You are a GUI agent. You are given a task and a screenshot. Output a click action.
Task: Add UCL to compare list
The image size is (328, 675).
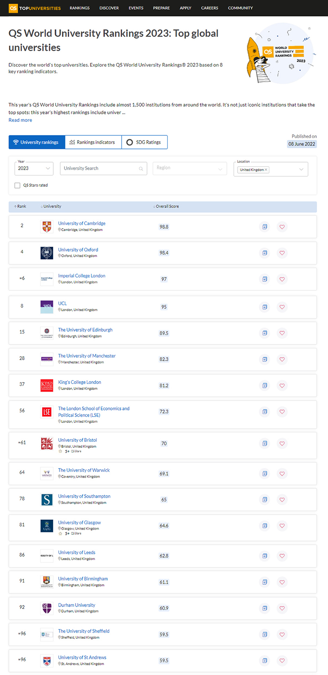(x=265, y=307)
